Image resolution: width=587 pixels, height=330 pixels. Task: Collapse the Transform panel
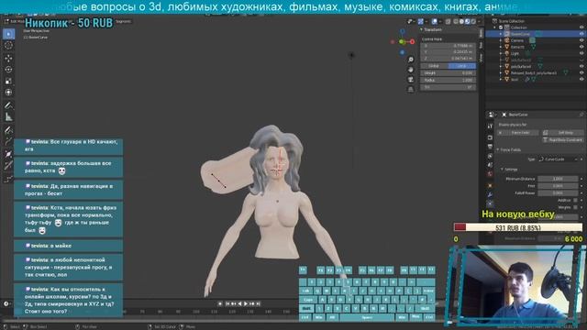tap(422, 29)
